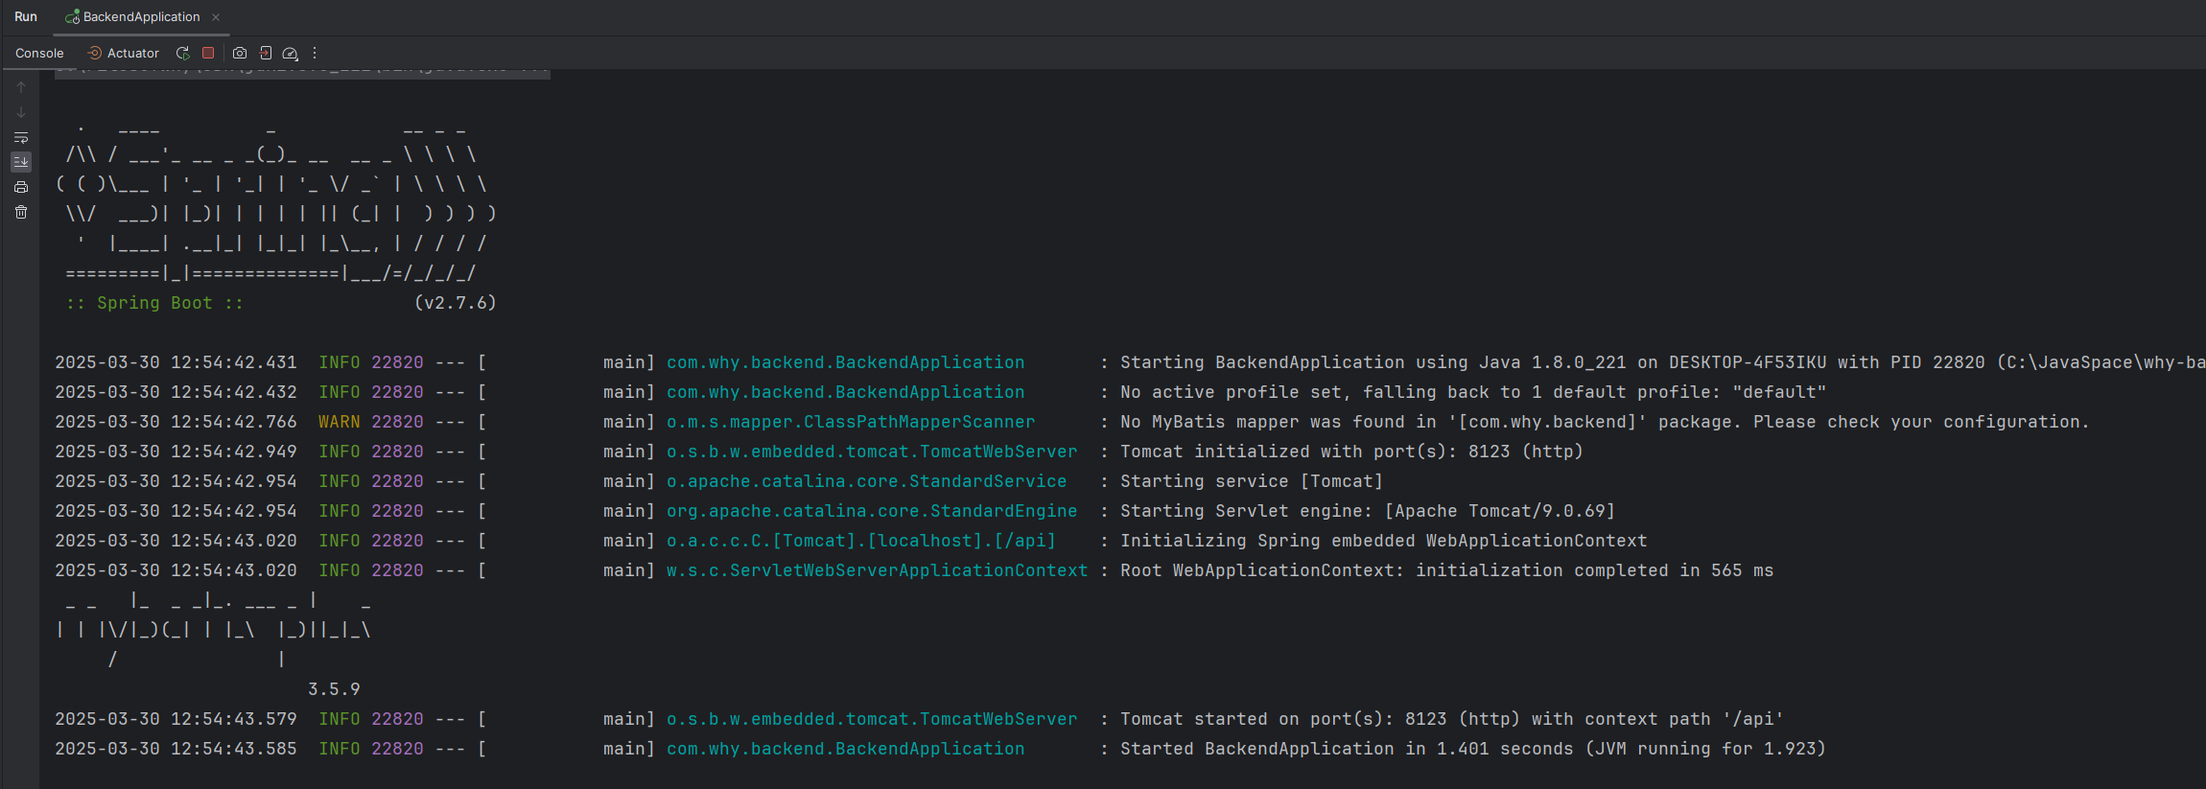Screen dimensions: 2206x789
Task: Click the WARN log level text
Action: tap(340, 422)
